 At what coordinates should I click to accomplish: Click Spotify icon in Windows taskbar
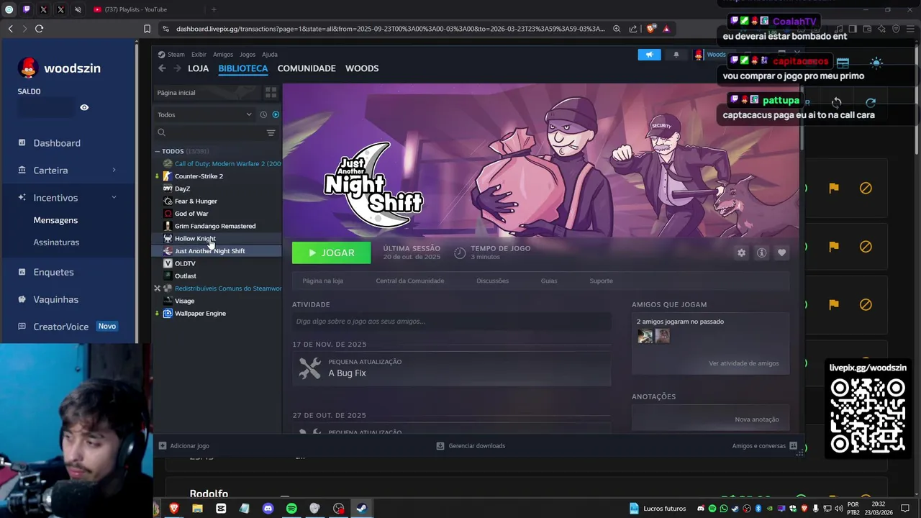pos(291,508)
